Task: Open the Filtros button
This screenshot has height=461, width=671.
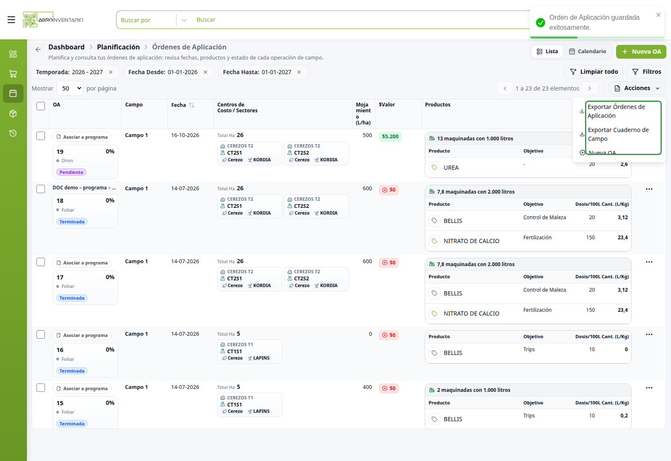Action: pos(646,72)
